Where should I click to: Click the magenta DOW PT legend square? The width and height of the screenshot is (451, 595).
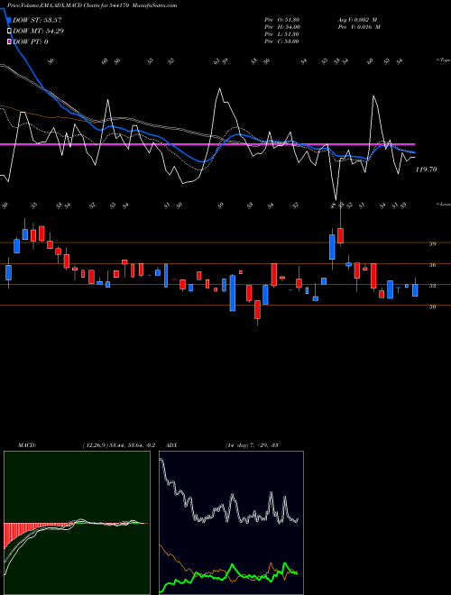click(x=10, y=41)
